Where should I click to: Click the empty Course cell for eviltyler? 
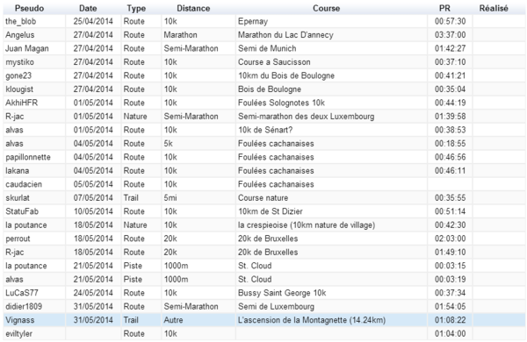pyautogui.click(x=331, y=333)
